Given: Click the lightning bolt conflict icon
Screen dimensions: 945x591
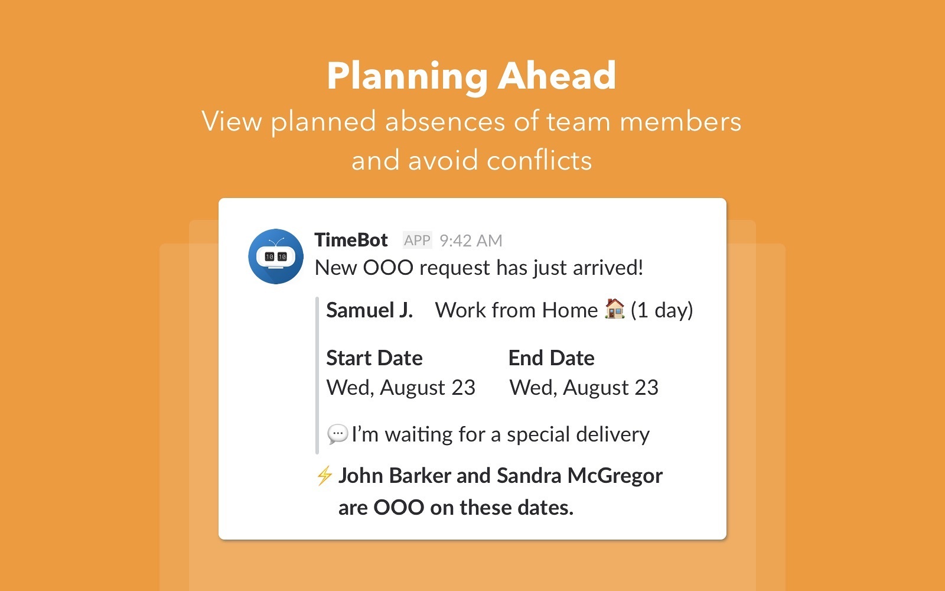Looking at the screenshot, I should tap(324, 475).
